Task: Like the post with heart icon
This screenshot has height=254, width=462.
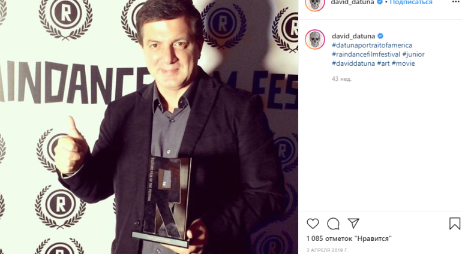Action: click(313, 223)
